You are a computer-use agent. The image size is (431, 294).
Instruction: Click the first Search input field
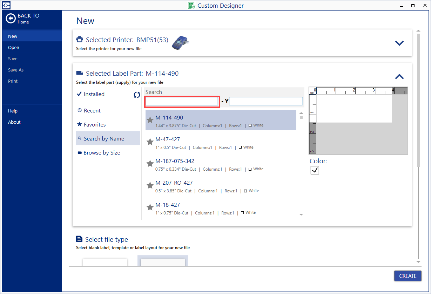[182, 101]
